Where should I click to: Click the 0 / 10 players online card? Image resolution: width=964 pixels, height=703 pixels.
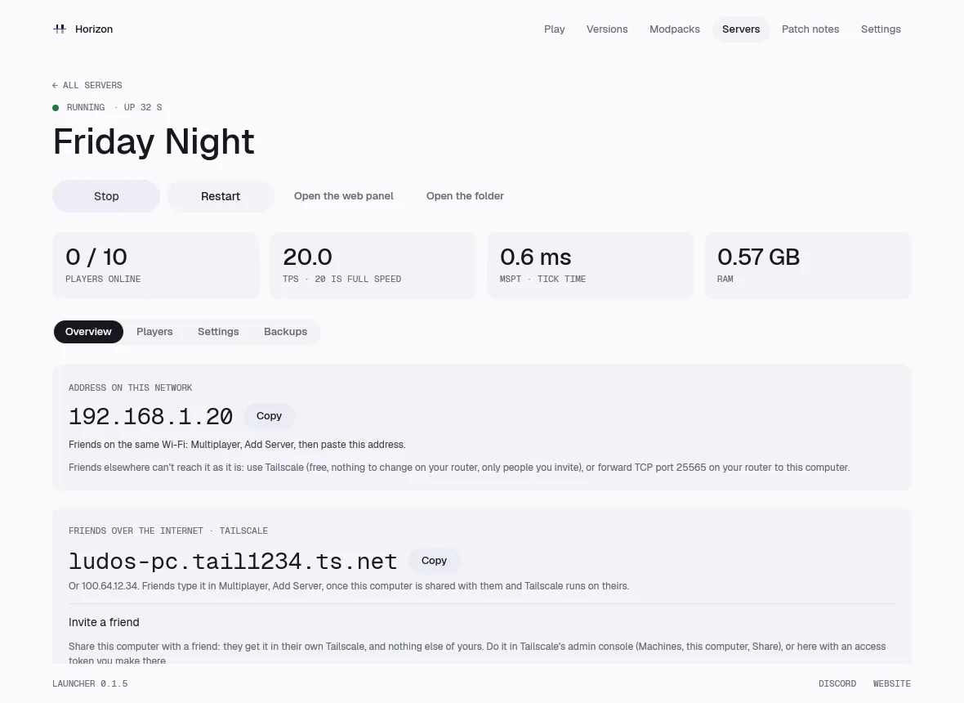(156, 266)
